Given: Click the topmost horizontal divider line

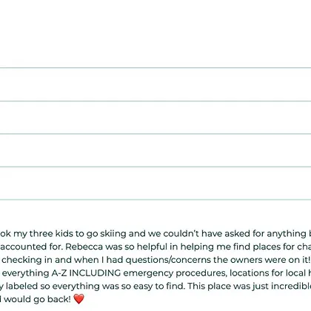Looking at the screenshot, I should pyautogui.click(x=155, y=67).
